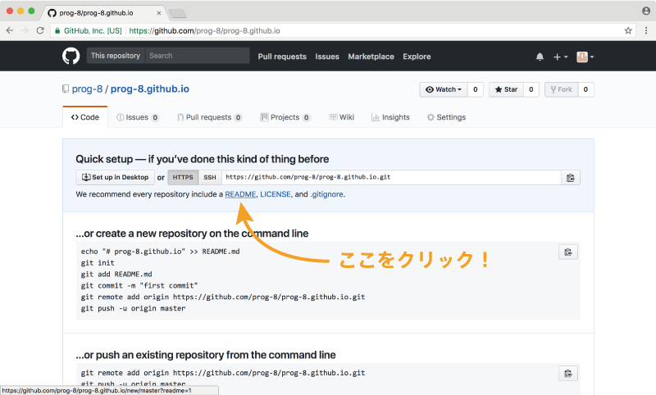The image size is (656, 395).
Task: Click the 'git push -u origin master' line
Action: (133, 308)
